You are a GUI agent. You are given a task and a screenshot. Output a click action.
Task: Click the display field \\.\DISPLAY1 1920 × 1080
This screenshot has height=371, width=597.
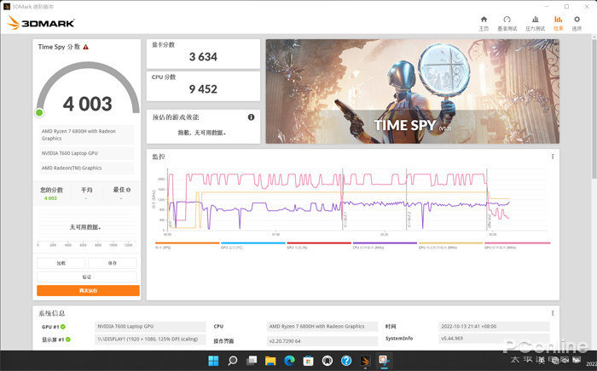tap(150, 340)
